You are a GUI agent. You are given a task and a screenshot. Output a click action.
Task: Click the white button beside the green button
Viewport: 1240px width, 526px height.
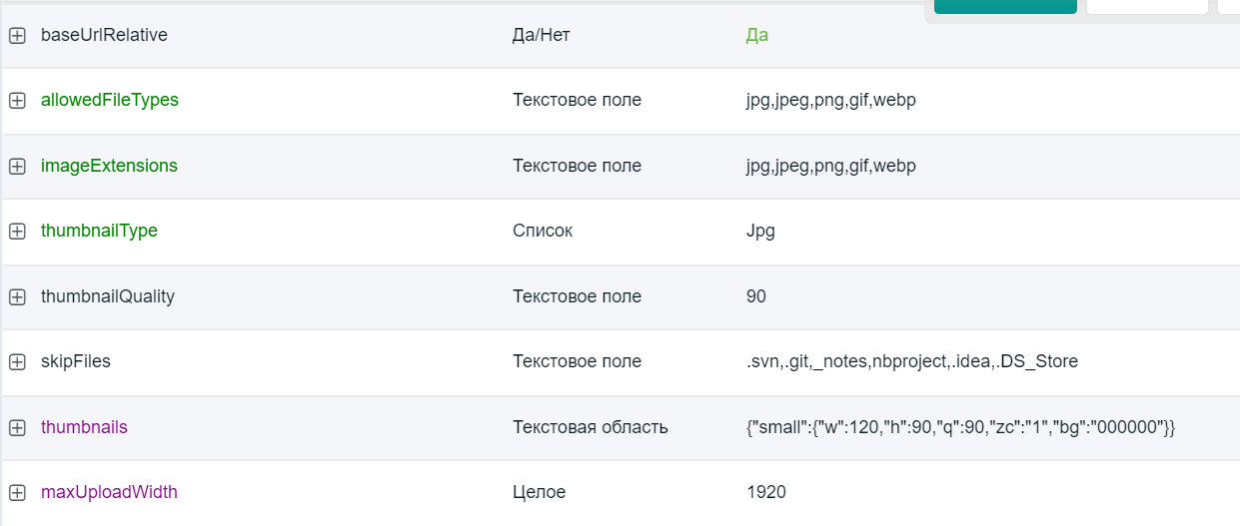click(1147, 6)
